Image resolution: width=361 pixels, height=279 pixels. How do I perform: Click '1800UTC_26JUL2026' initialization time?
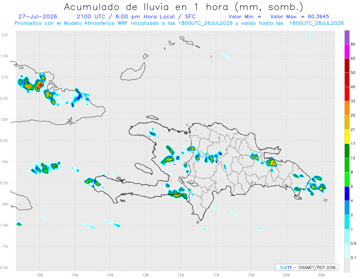205,23
